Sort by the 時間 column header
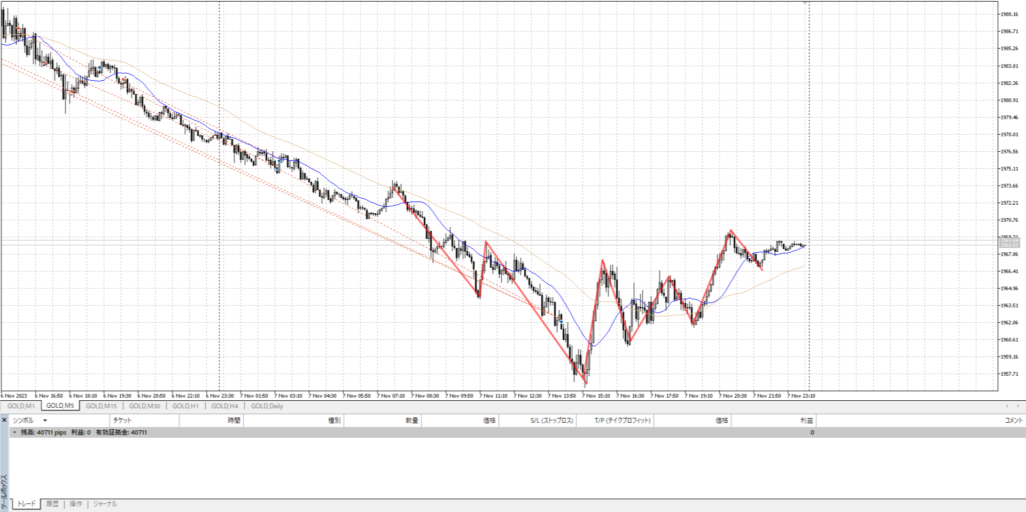 (234, 421)
